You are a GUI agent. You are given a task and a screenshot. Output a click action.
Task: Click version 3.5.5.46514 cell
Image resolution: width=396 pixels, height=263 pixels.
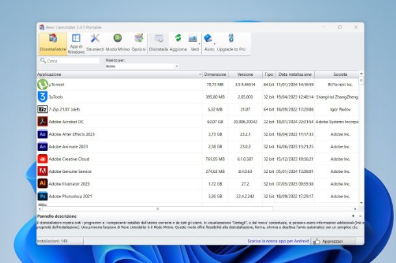[245, 85]
